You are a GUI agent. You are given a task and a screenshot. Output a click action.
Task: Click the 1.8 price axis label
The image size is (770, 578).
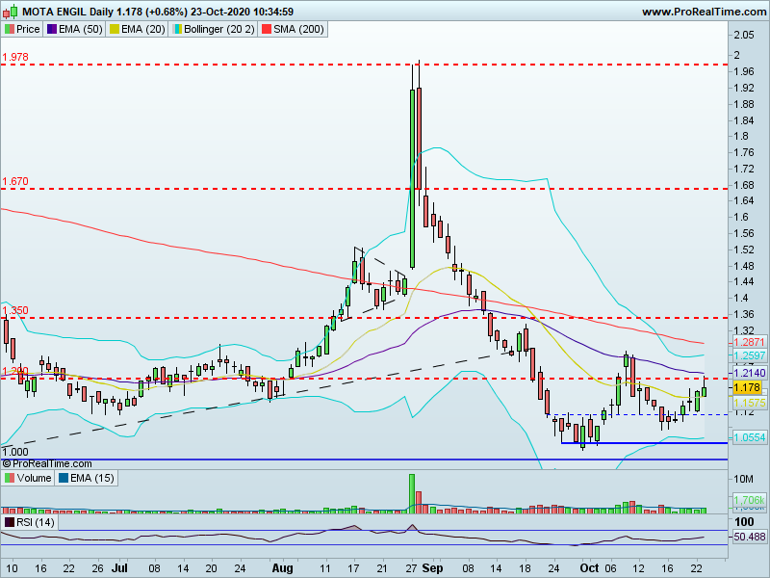pos(741,137)
